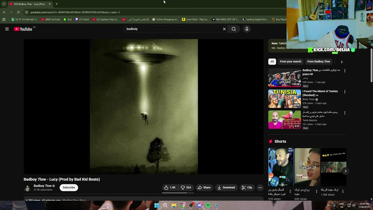Open Brent Timm channel link
The width and height of the screenshot is (373, 210).
click(x=309, y=99)
